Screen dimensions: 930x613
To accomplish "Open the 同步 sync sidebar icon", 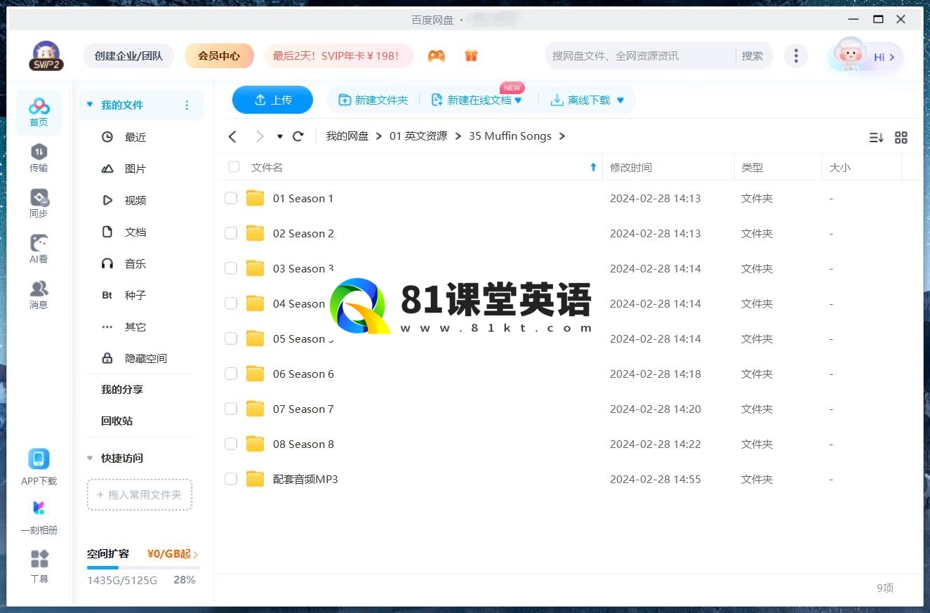I will tap(39, 204).
